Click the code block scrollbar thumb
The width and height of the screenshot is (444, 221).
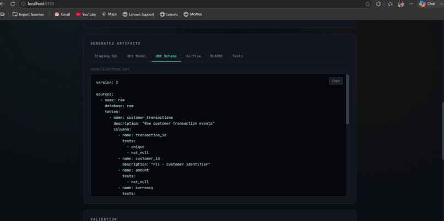click(x=348, y=99)
